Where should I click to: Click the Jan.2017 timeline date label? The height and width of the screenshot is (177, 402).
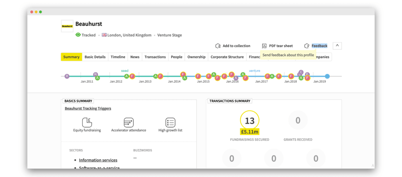(x=261, y=82)
